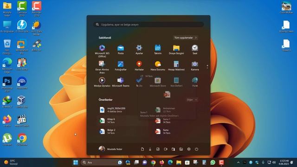Open Documents folder from Start footer
Screen dimensions: 297x167
[142, 149]
